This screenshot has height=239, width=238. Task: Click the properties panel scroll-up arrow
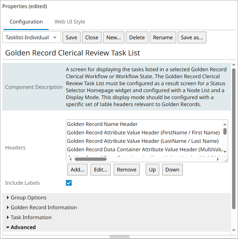pos(234,65)
